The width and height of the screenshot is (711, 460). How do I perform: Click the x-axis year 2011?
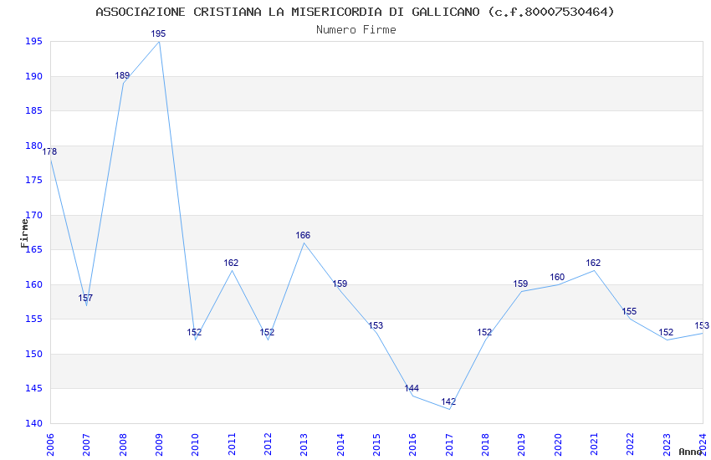[232, 445]
